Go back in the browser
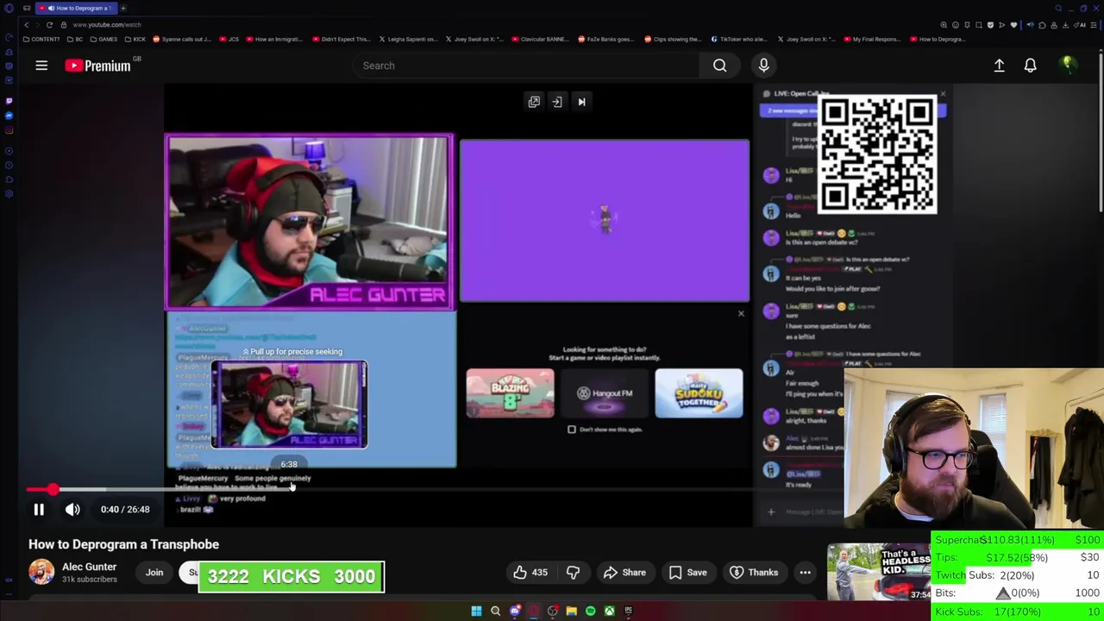 click(26, 25)
